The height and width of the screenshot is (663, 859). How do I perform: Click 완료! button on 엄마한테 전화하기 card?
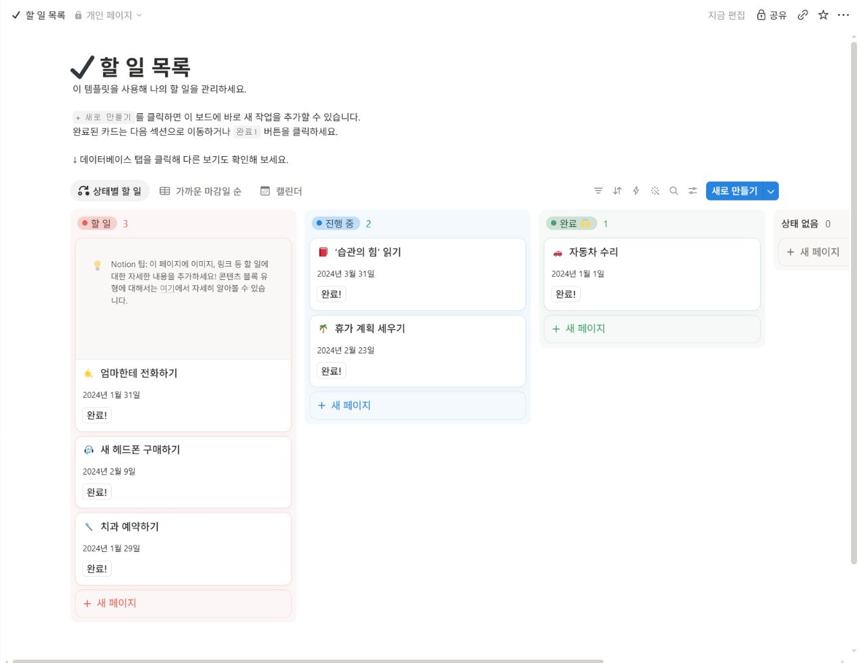97,415
